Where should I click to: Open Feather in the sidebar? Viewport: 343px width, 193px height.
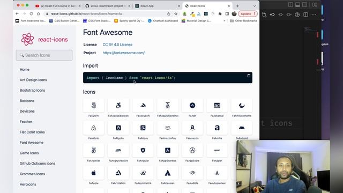(26, 122)
